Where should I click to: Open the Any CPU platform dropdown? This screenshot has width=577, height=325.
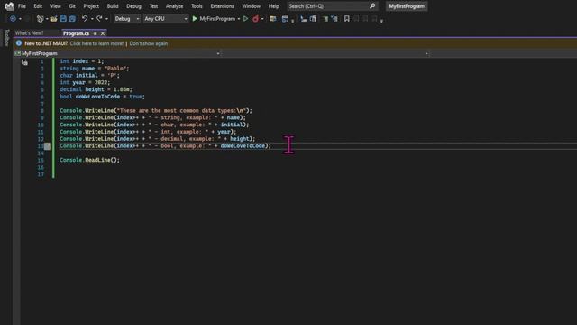(166, 19)
